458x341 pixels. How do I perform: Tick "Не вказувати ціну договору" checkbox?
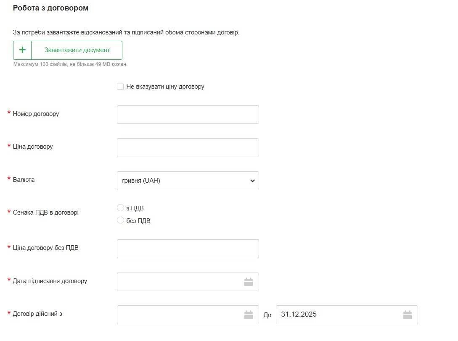tap(120, 87)
